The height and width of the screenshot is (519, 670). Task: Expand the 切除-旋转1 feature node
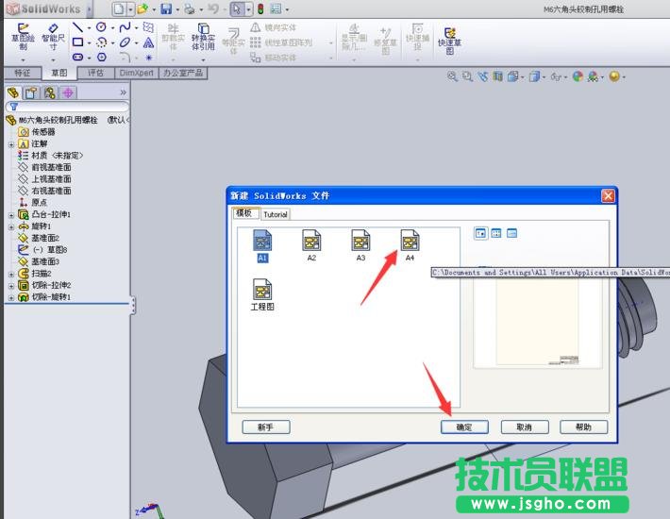coord(11,298)
